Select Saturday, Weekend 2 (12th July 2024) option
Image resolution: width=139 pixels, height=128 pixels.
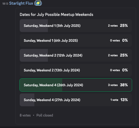tap(76, 55)
